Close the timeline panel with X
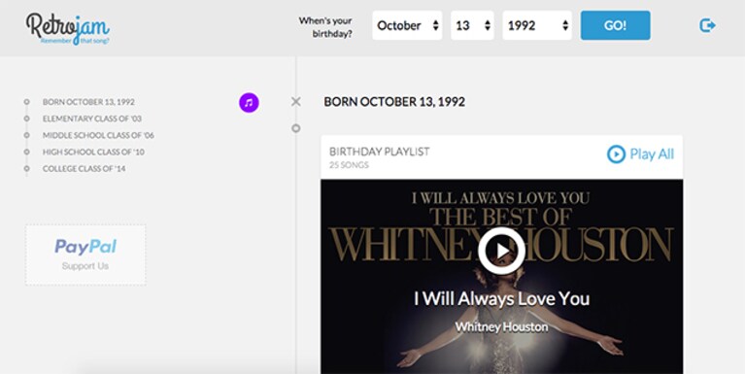 pyautogui.click(x=296, y=101)
